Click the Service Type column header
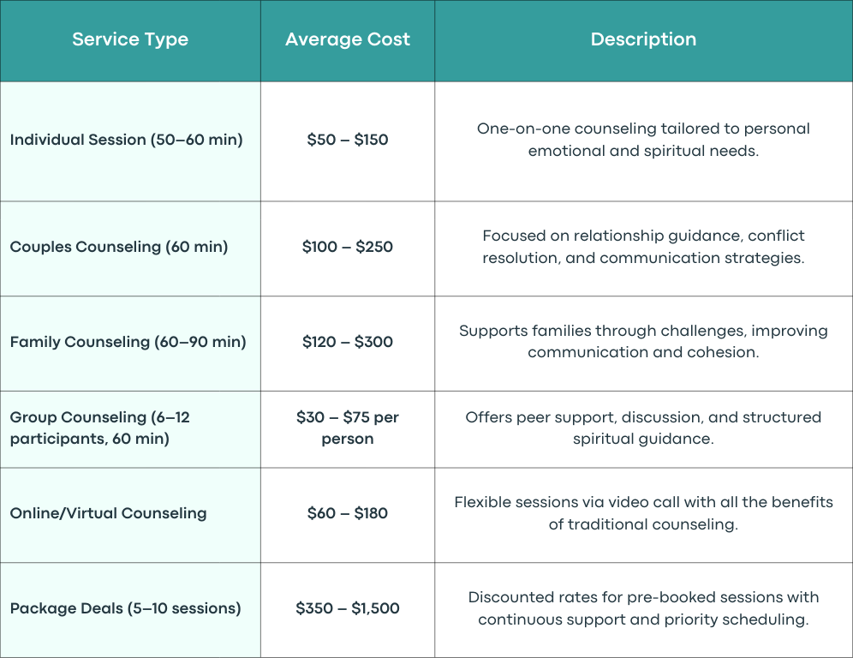 (x=130, y=39)
